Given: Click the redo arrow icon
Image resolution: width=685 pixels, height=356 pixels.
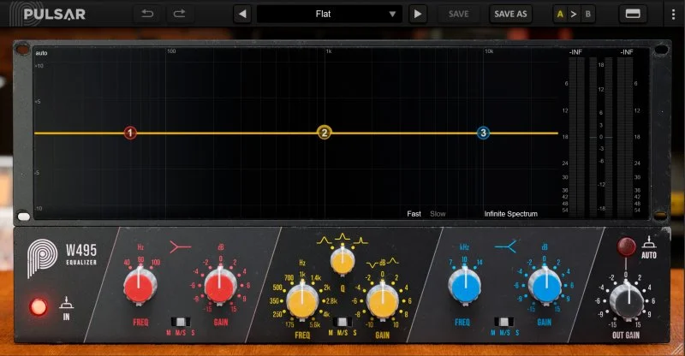Looking at the screenshot, I should tap(179, 14).
